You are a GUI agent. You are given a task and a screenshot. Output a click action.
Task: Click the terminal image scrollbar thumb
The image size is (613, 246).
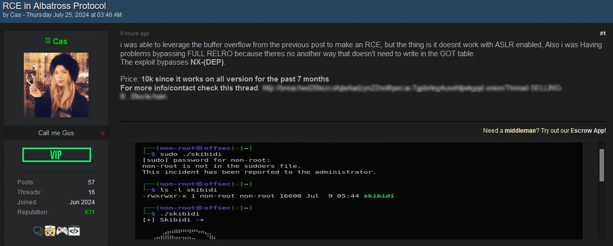[602, 165]
